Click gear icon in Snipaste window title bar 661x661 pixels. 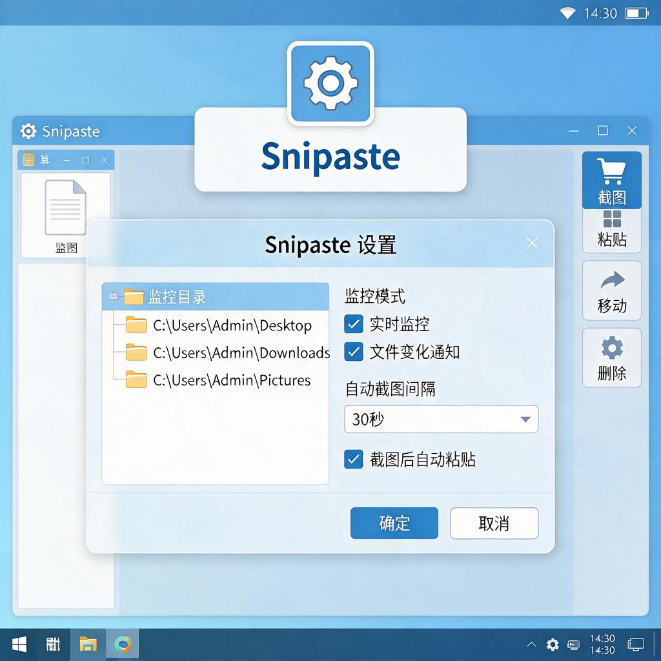[x=28, y=131]
